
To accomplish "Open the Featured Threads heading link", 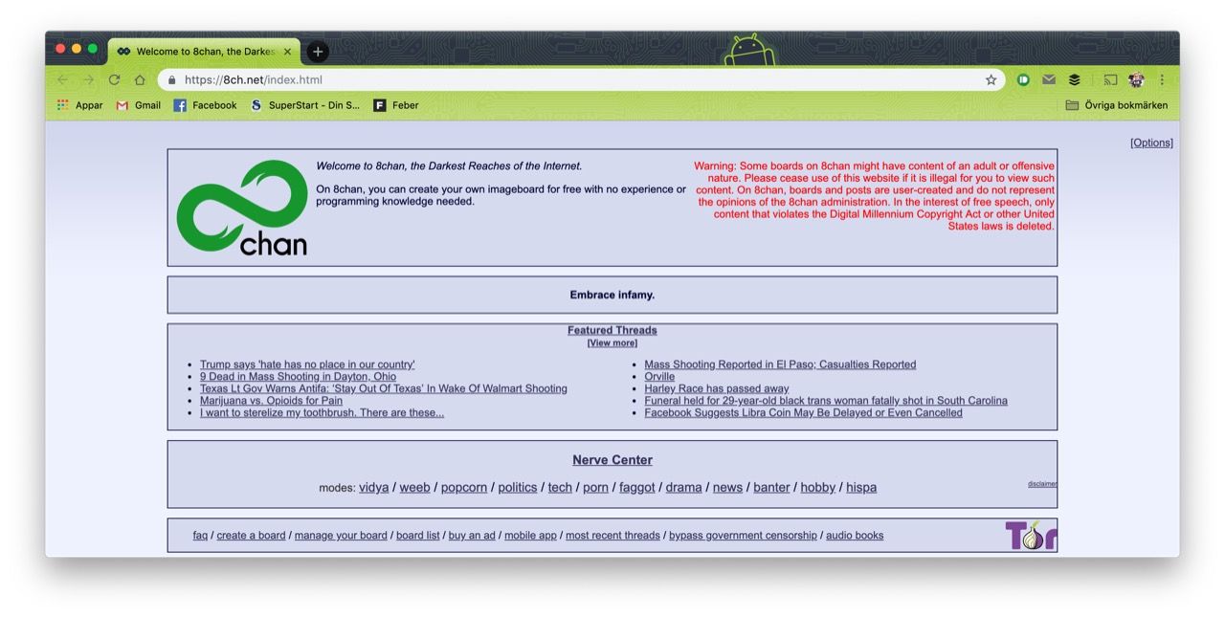I will [x=612, y=330].
